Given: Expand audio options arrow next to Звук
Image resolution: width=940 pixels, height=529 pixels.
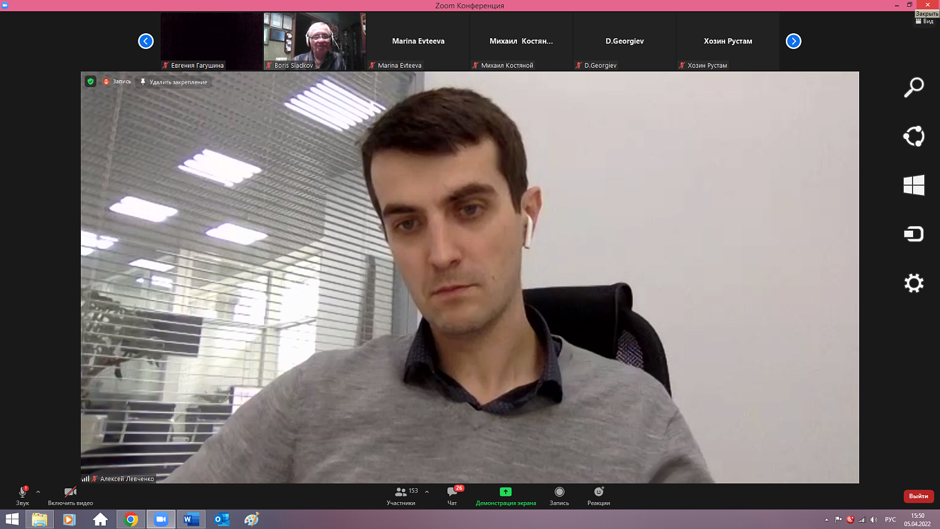Looking at the screenshot, I should click(x=38, y=492).
